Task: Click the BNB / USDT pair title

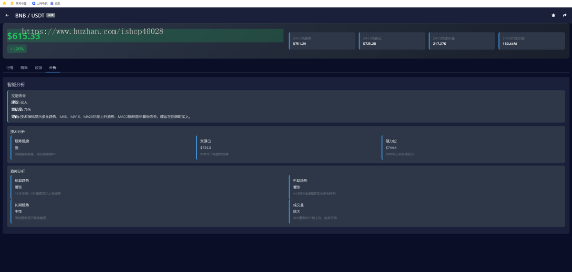Action: [x=30, y=15]
